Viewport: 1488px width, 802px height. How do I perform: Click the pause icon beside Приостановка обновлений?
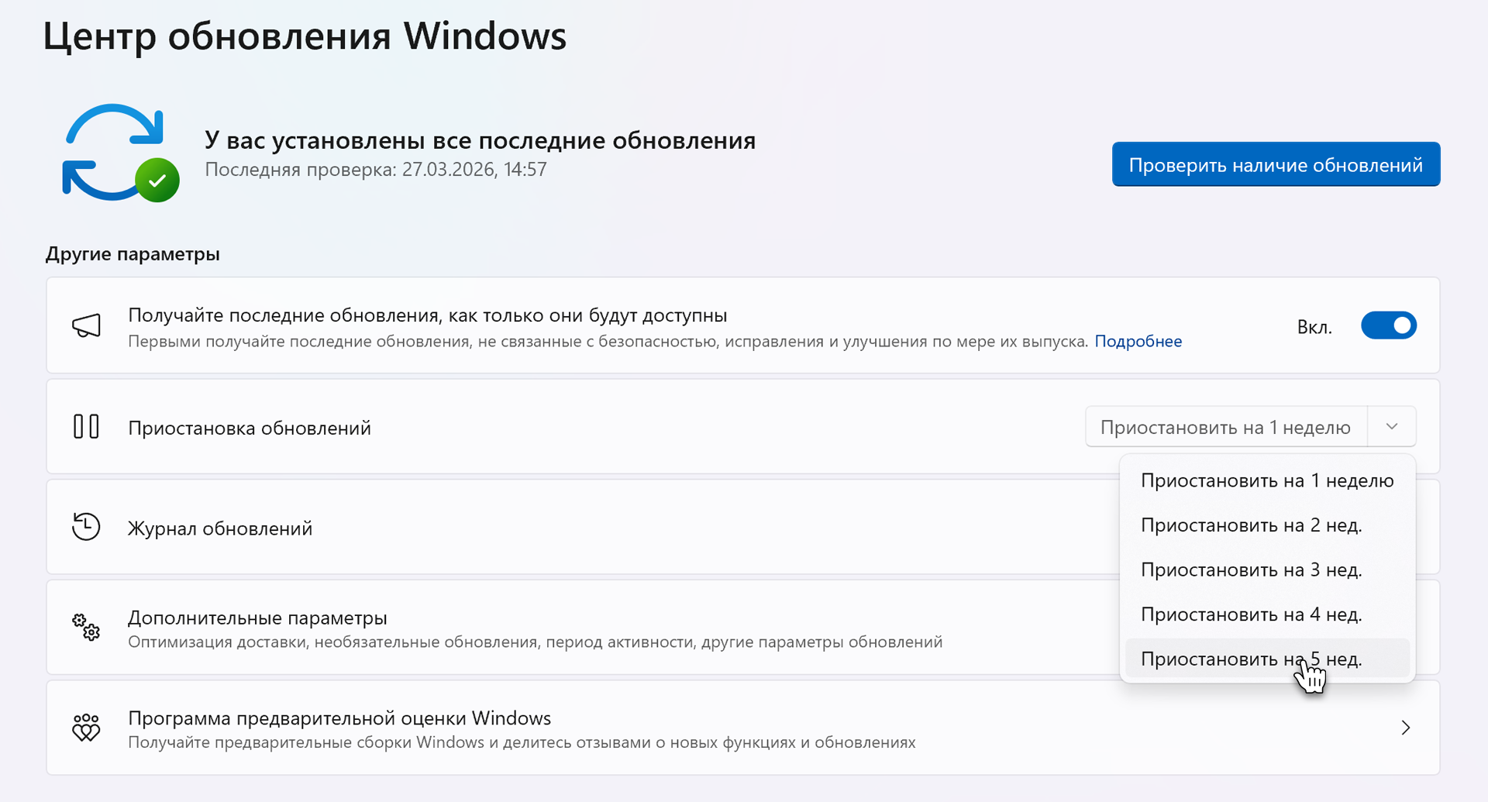click(x=86, y=427)
